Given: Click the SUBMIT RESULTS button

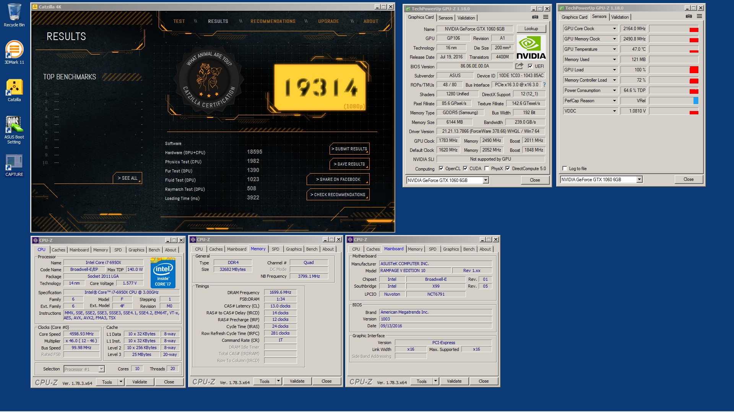Looking at the screenshot, I should (349, 149).
